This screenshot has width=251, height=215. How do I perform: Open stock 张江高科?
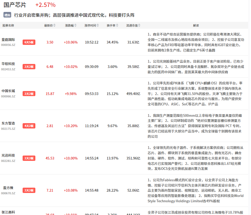(8, 212)
